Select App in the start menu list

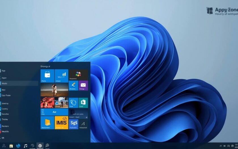coord(3,71)
